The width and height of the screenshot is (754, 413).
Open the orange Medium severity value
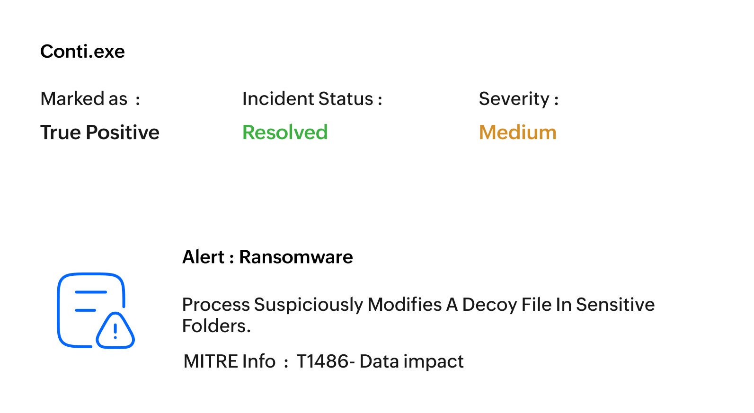point(518,132)
